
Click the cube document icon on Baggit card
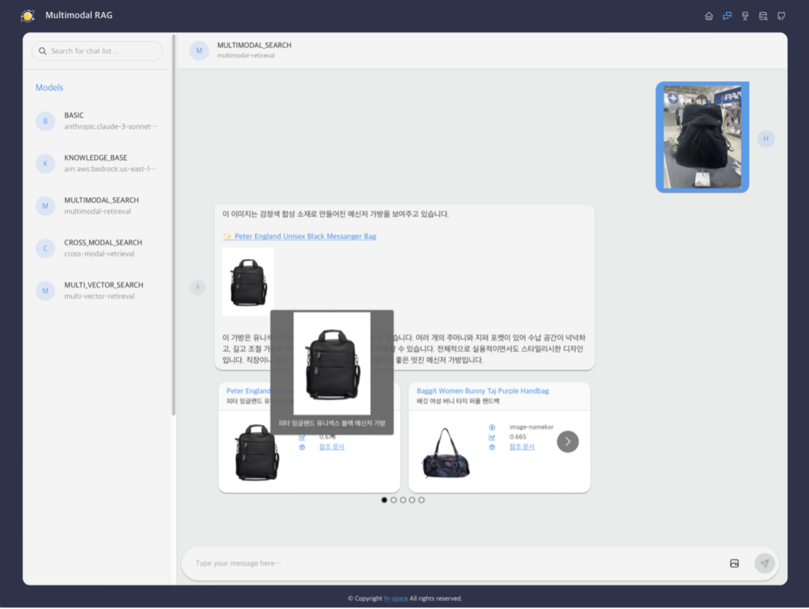[x=492, y=446]
